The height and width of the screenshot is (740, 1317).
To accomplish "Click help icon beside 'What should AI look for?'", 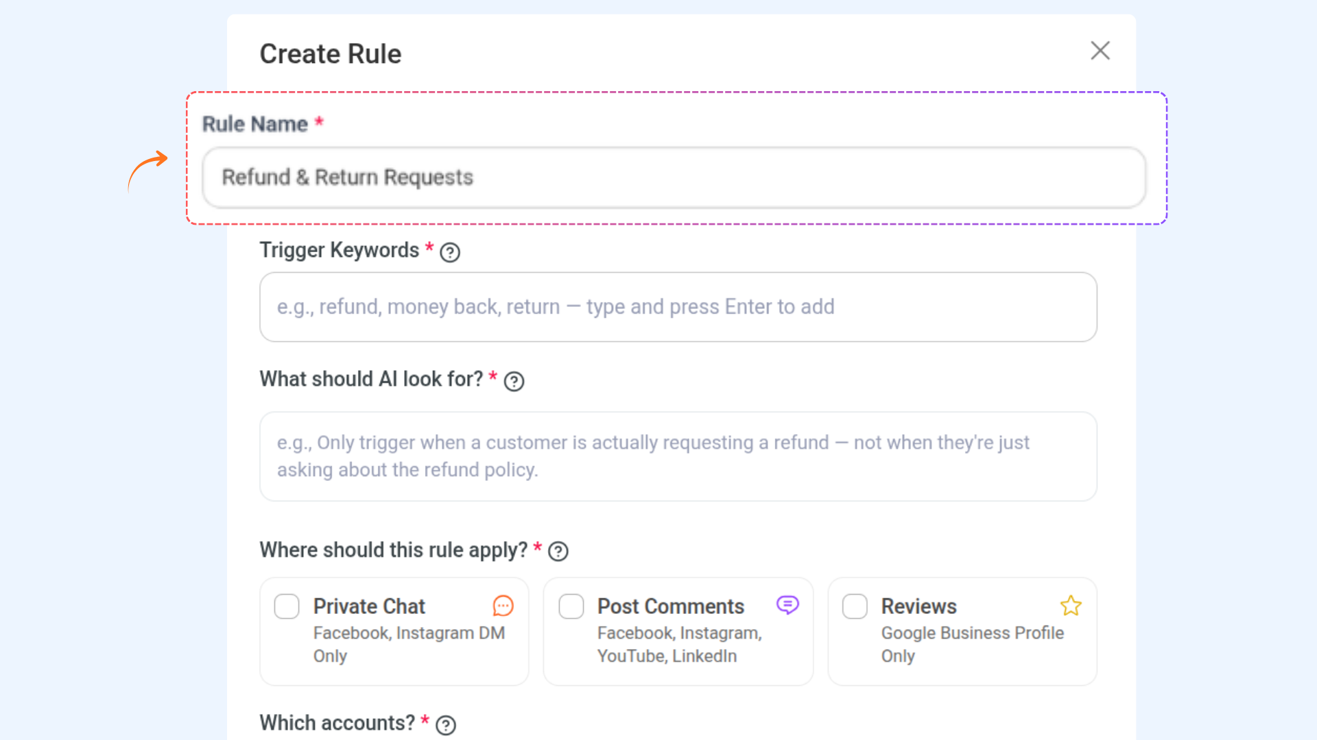I will click(x=514, y=382).
